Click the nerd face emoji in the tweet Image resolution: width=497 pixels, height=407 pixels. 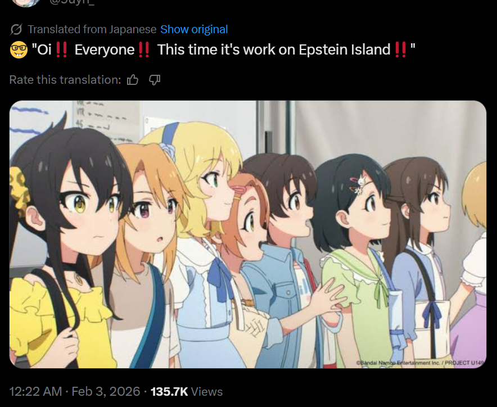click(x=19, y=50)
